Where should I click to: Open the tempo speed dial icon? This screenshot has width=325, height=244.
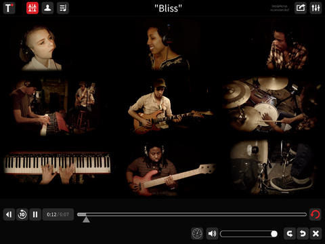[197, 233]
